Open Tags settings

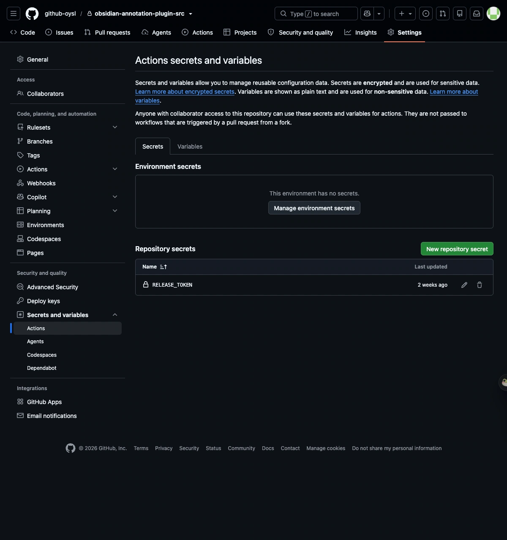click(68, 155)
